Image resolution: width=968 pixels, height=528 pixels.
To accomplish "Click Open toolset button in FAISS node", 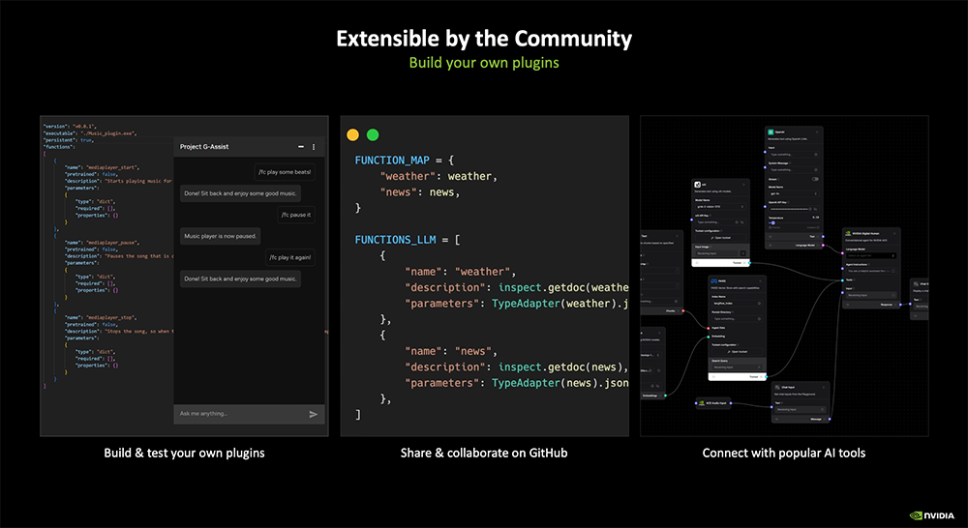I will click(x=736, y=351).
